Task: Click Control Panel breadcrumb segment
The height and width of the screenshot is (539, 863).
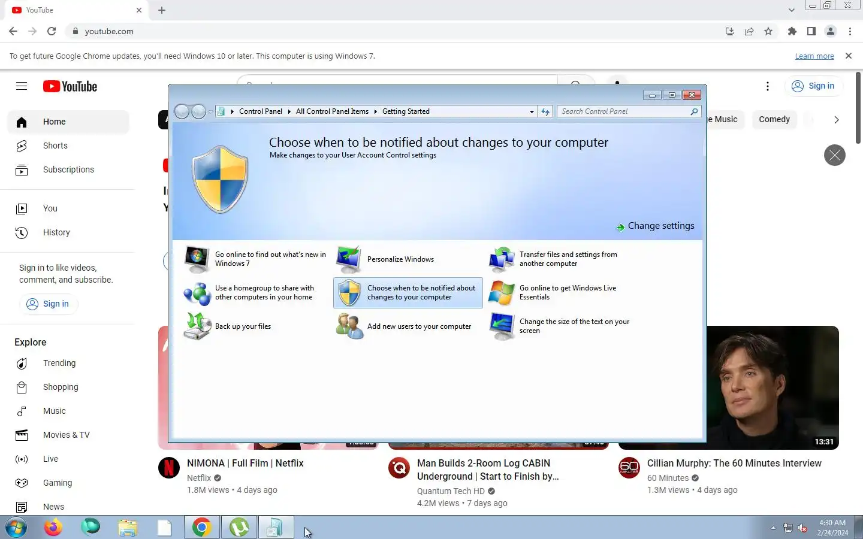Action: coord(261,111)
